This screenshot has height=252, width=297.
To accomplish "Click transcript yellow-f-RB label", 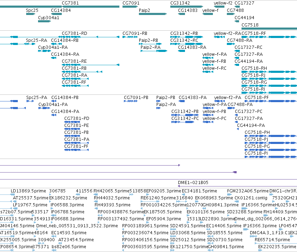I will pos(214,61).
